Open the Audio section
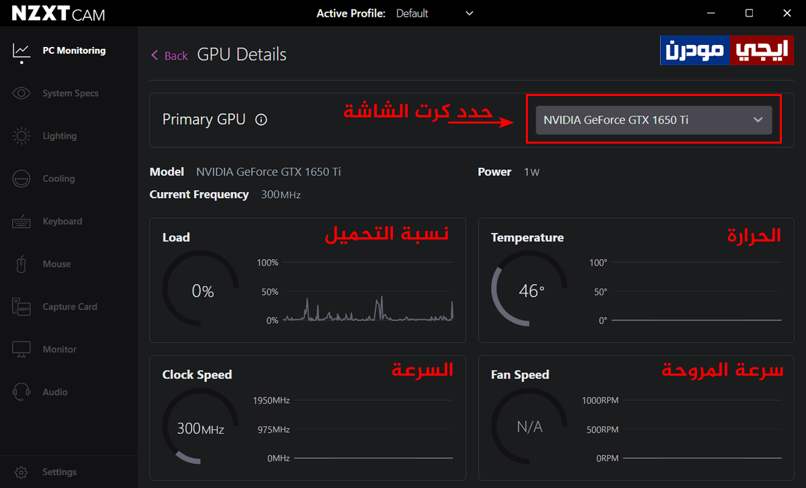The width and height of the screenshot is (806, 488). pyautogui.click(x=55, y=392)
